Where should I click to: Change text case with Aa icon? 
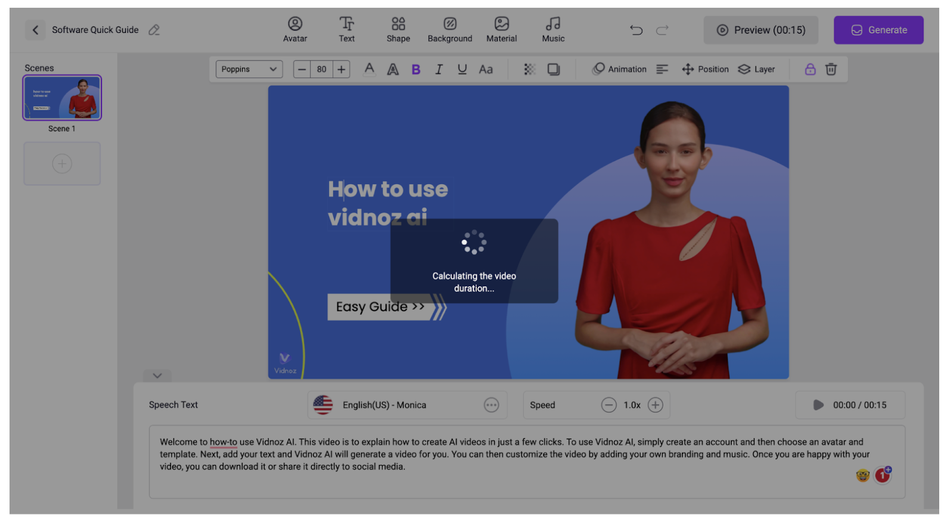pos(486,69)
